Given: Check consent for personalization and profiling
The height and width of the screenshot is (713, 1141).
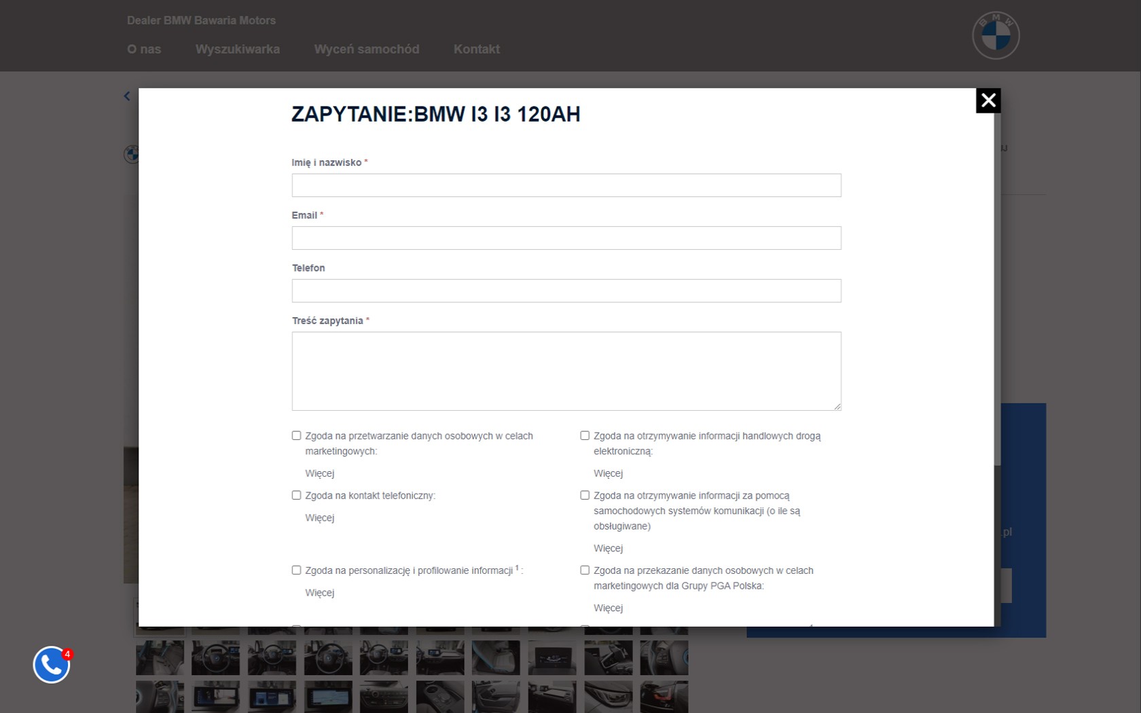Looking at the screenshot, I should tap(296, 570).
